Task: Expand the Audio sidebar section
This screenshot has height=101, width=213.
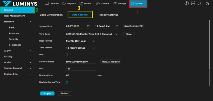Action: pos(31,62)
